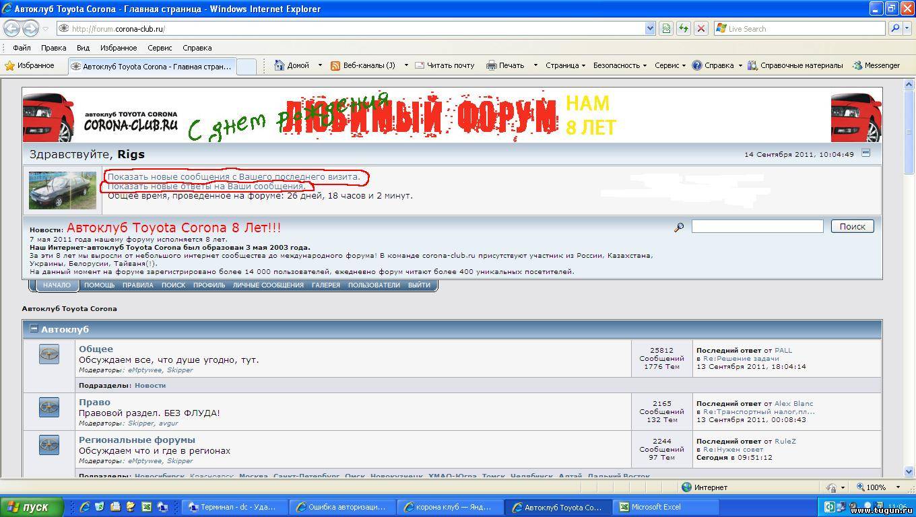Image resolution: width=916 pixels, height=517 pixels.
Task: Click the Messenger toolbar icon
Action: (857, 65)
